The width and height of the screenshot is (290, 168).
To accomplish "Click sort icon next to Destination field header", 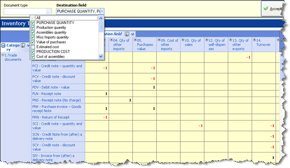I will (127, 34).
